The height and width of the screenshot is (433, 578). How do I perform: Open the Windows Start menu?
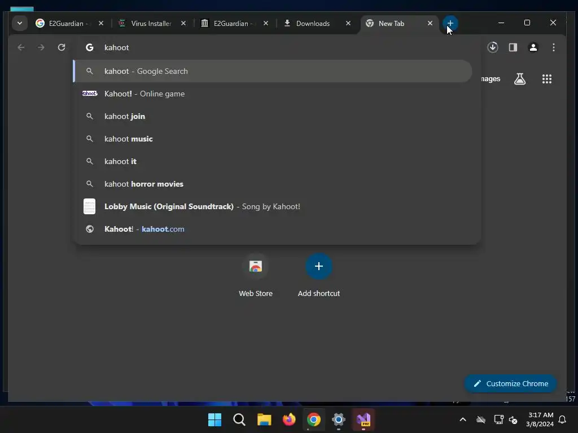[214, 419]
